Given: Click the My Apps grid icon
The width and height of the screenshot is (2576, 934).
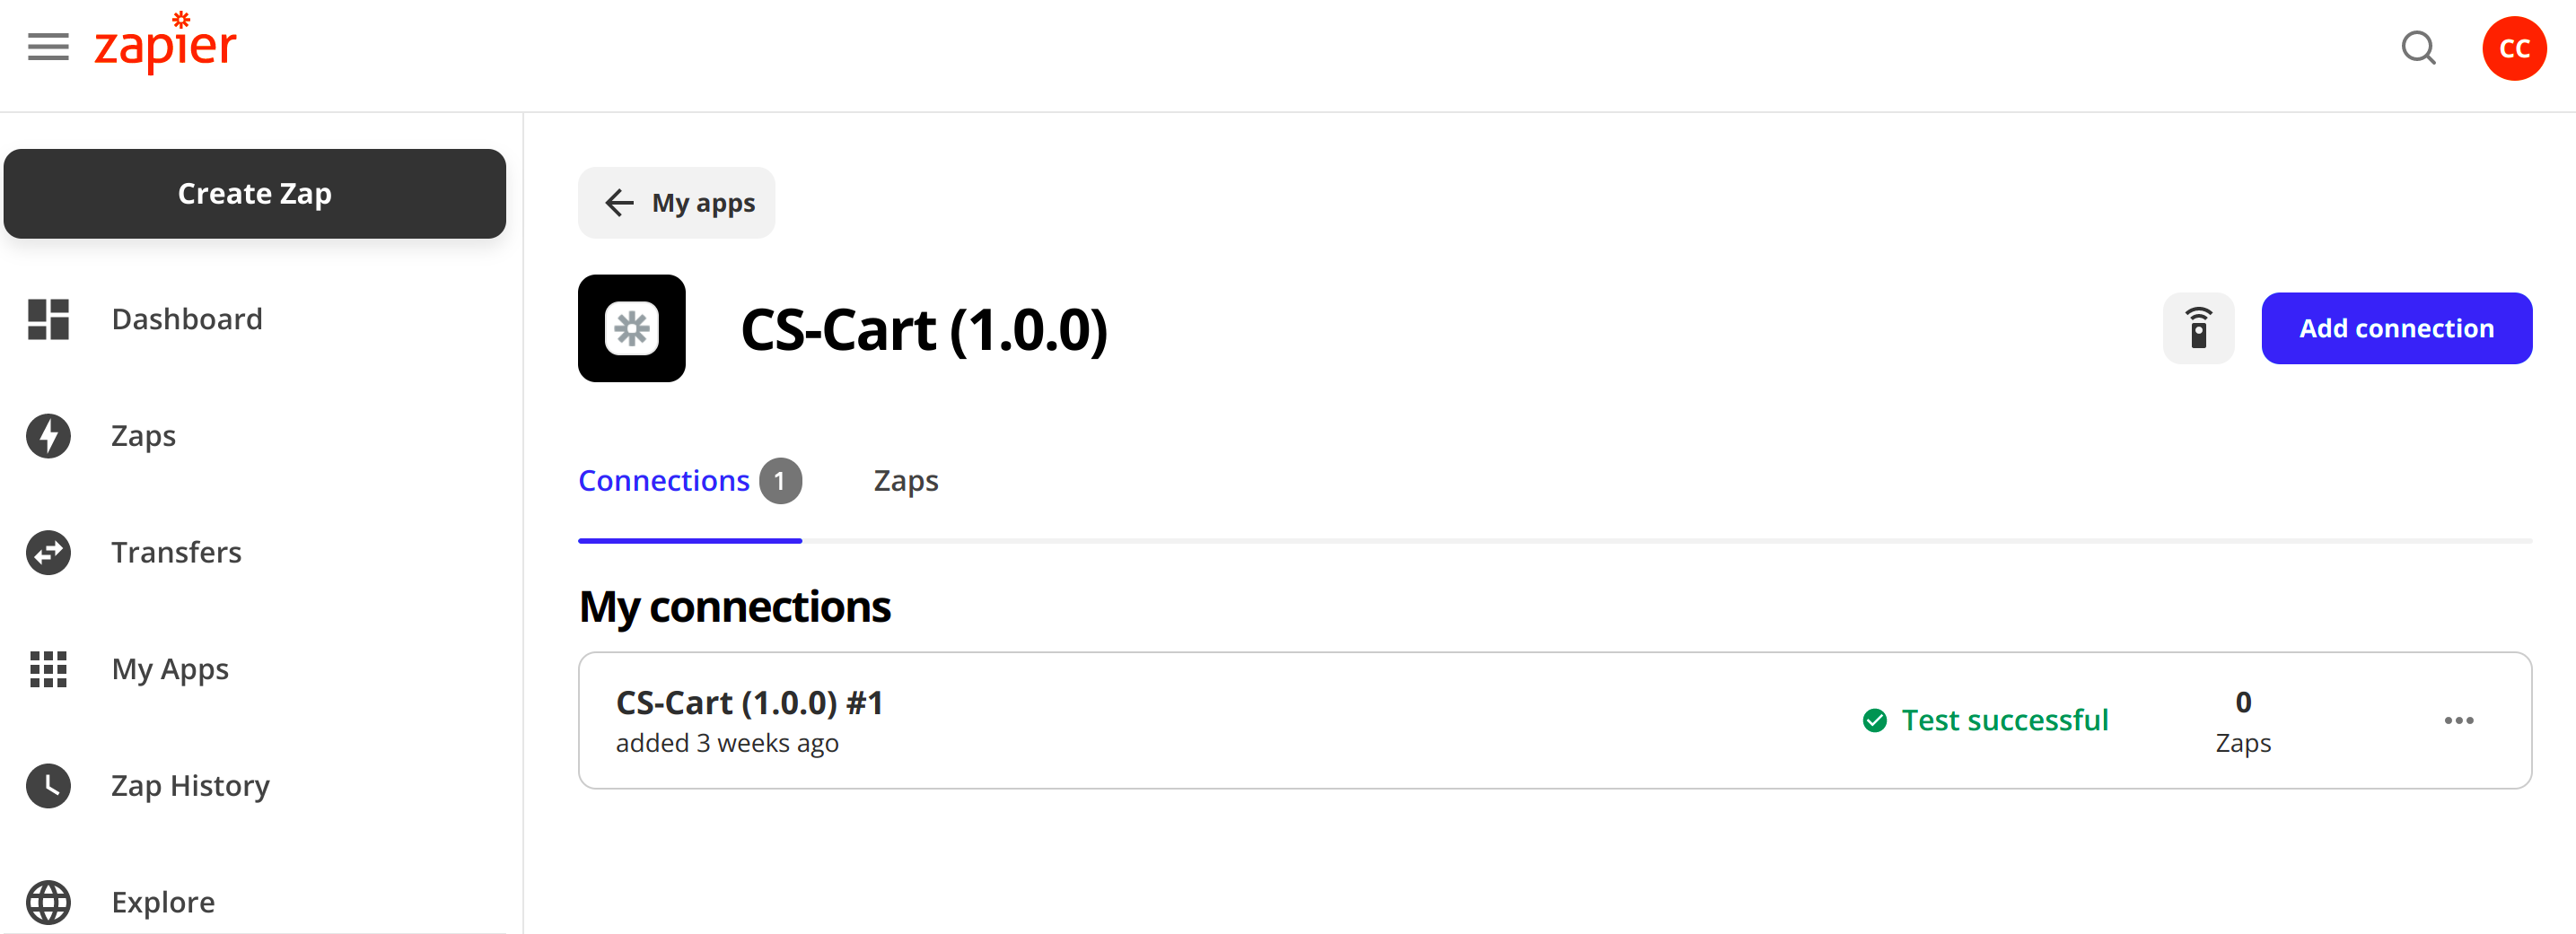Looking at the screenshot, I should pyautogui.click(x=48, y=669).
